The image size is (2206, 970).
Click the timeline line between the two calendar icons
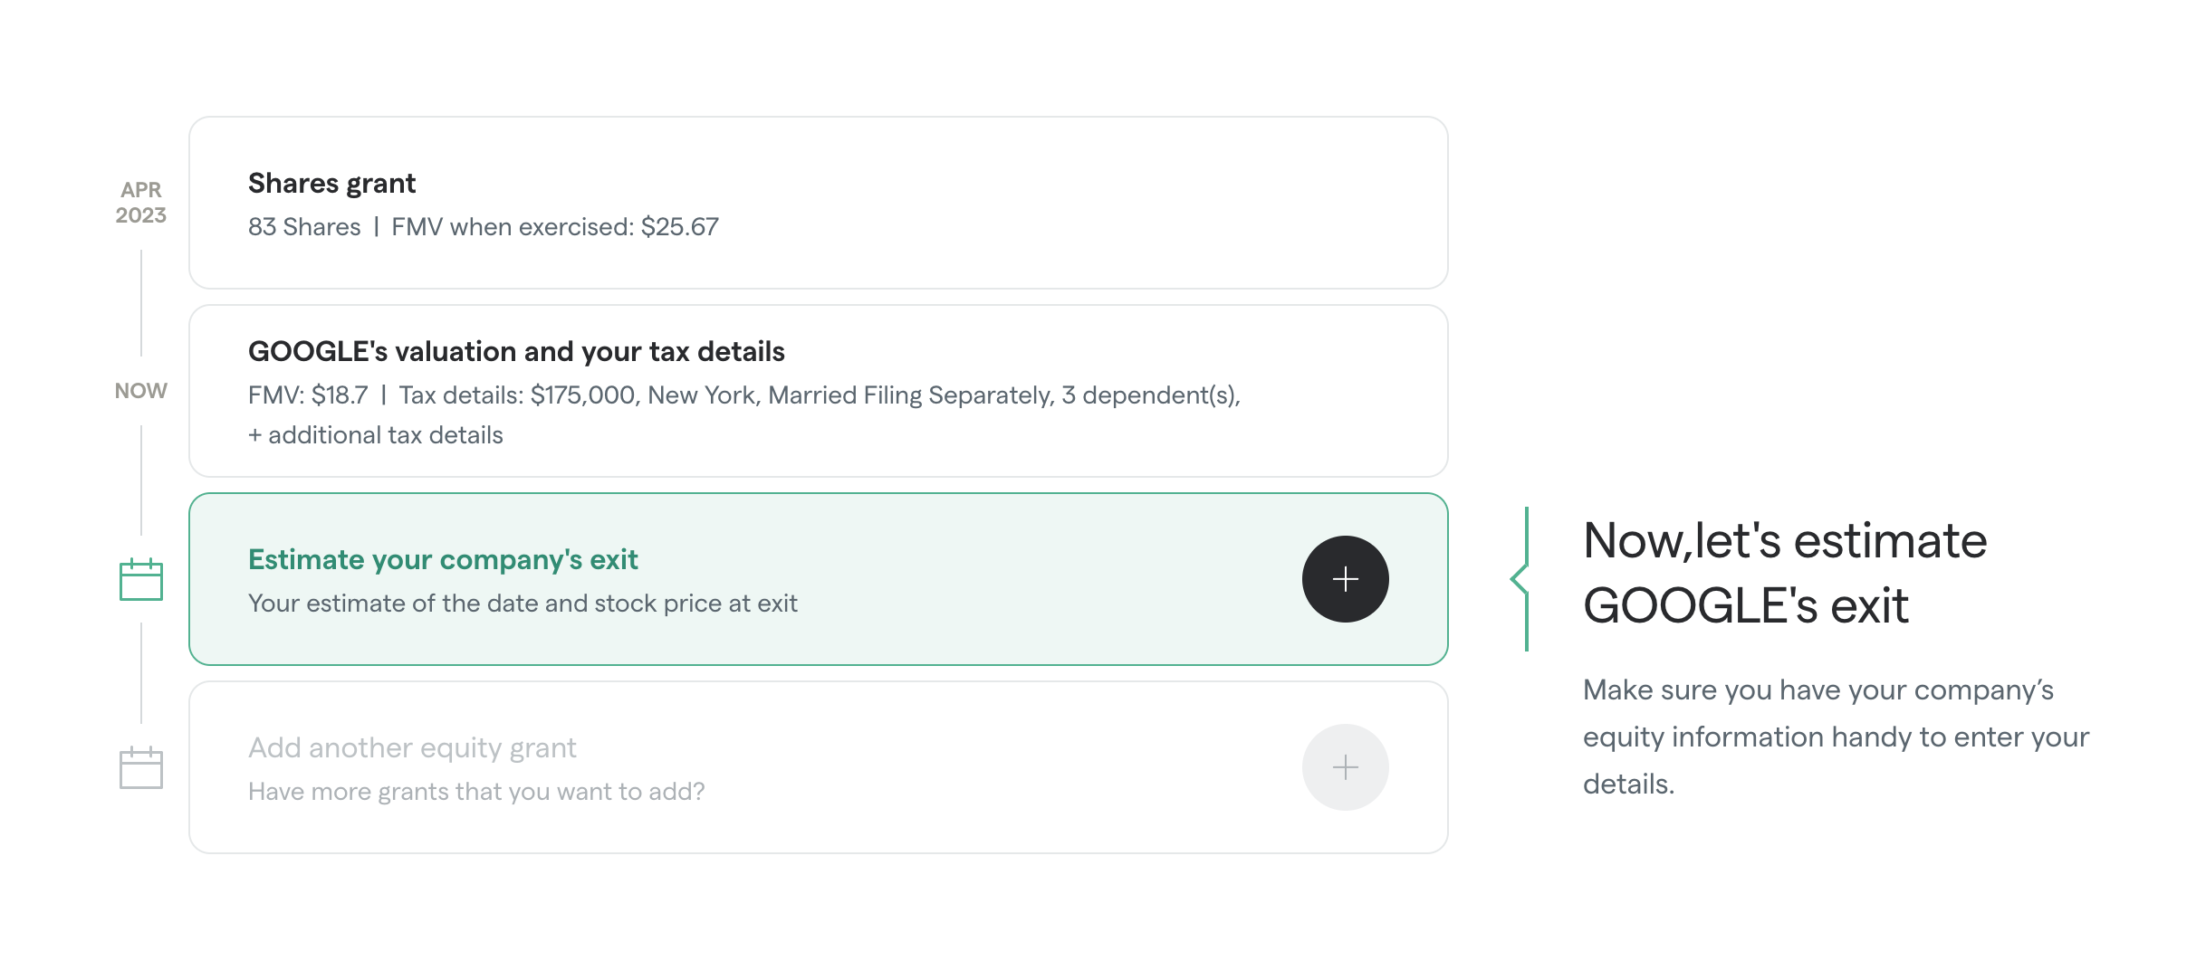(x=141, y=673)
